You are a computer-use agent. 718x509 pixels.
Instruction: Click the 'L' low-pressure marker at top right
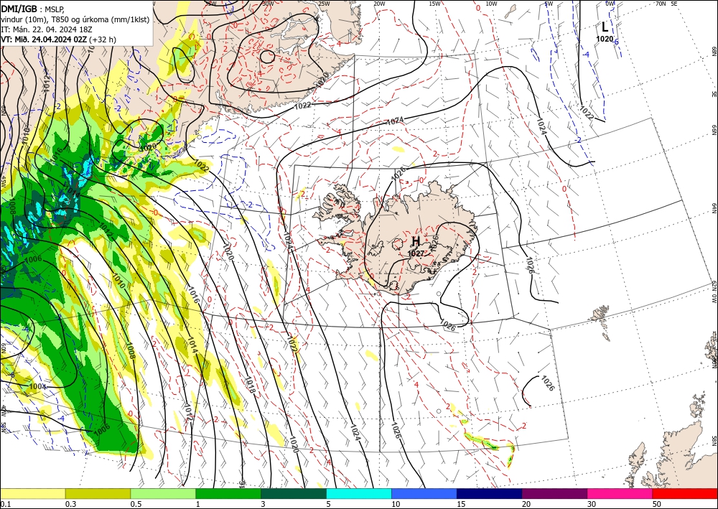pos(605,27)
